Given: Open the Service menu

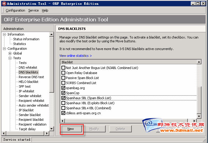Looking at the screenshot, I should coord(33,10).
